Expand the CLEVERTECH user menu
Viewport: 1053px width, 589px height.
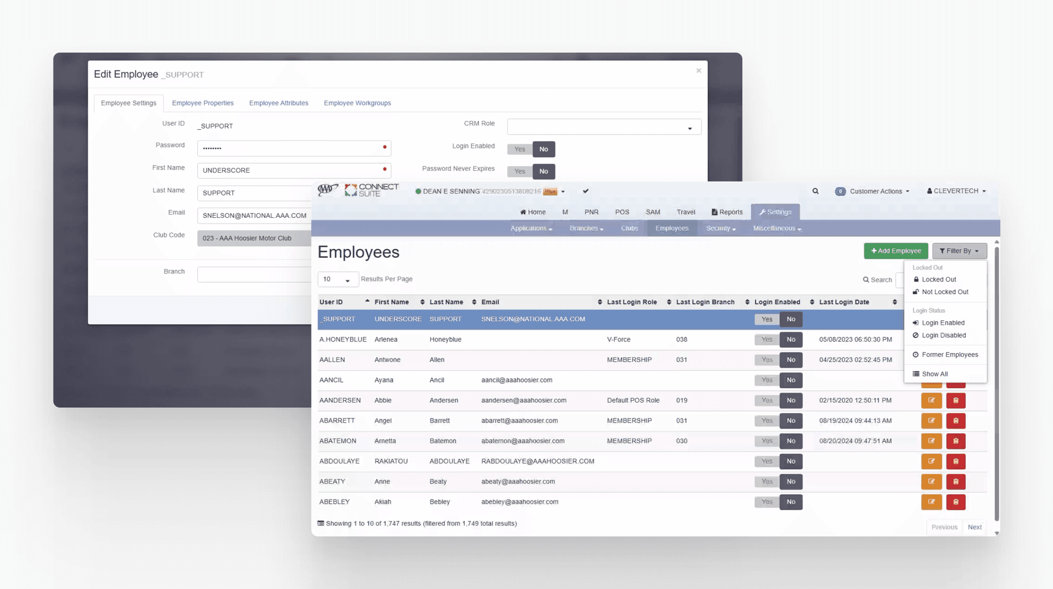coord(956,191)
